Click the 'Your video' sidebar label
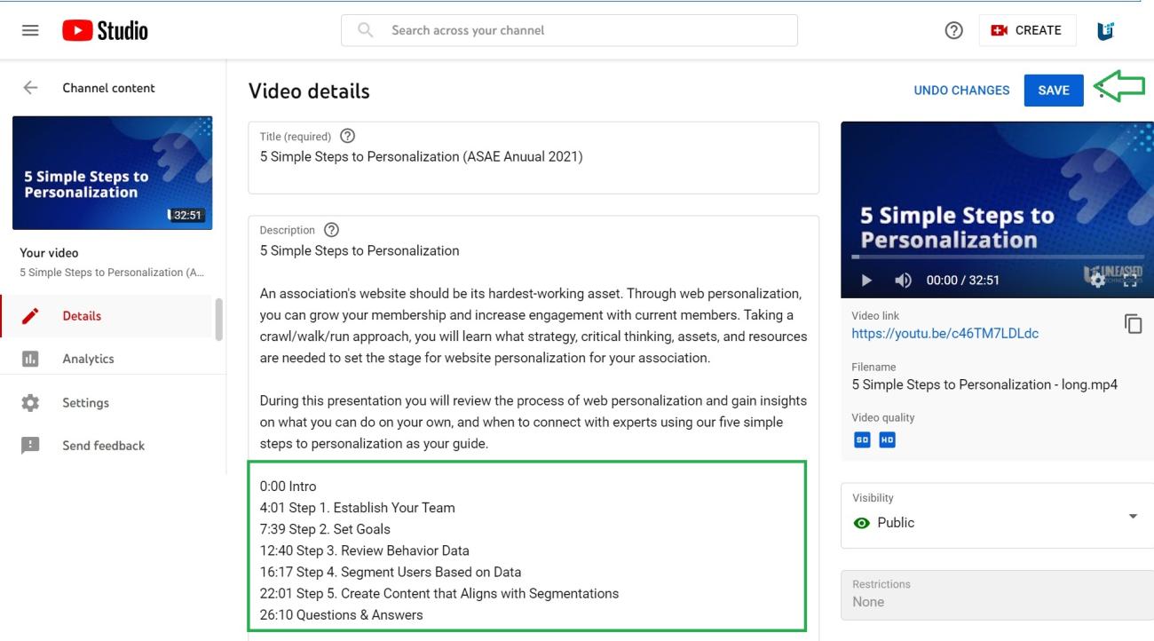This screenshot has height=641, width=1154. 49,253
